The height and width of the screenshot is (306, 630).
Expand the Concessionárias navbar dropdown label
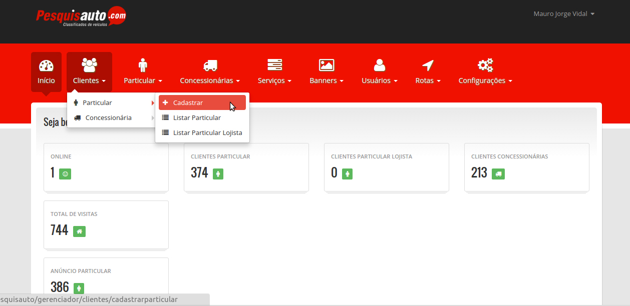pyautogui.click(x=210, y=80)
